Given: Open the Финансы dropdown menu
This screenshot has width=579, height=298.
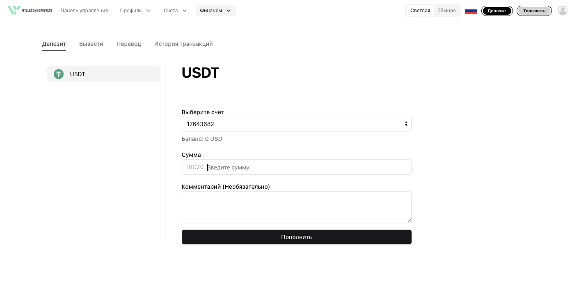Looking at the screenshot, I should [215, 11].
